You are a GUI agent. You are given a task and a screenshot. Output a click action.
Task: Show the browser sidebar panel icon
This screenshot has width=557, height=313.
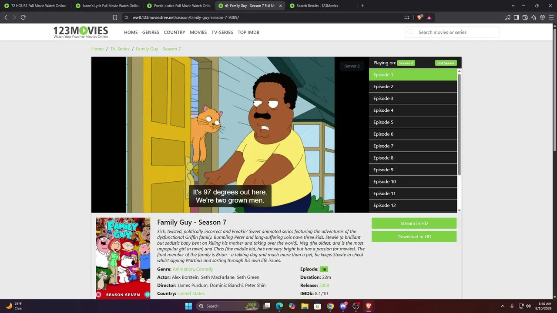click(x=517, y=17)
